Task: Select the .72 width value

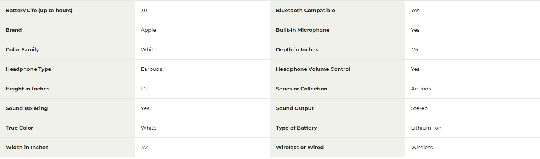Action: click(x=144, y=148)
